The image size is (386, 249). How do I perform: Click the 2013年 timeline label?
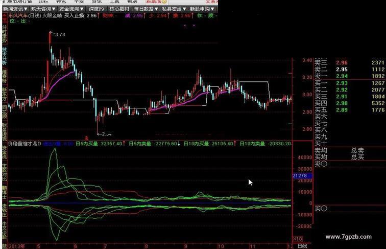coord(17,246)
